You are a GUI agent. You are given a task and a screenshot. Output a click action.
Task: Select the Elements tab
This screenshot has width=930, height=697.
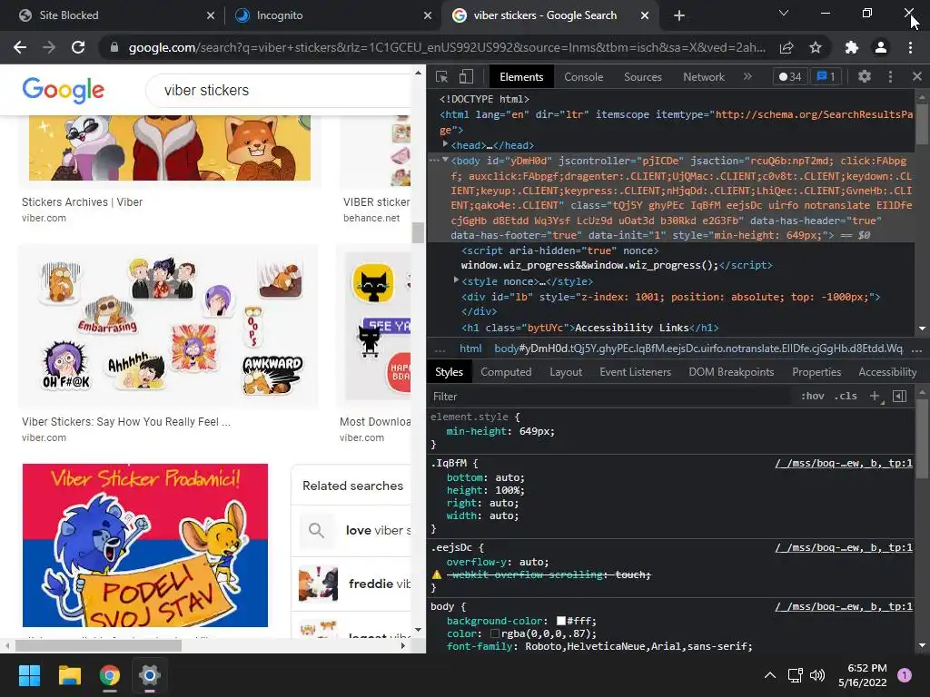[x=521, y=77]
